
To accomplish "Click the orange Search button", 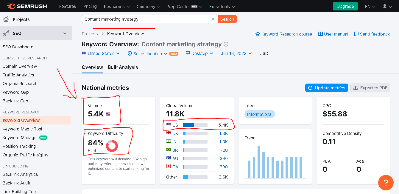I will 227,19.
